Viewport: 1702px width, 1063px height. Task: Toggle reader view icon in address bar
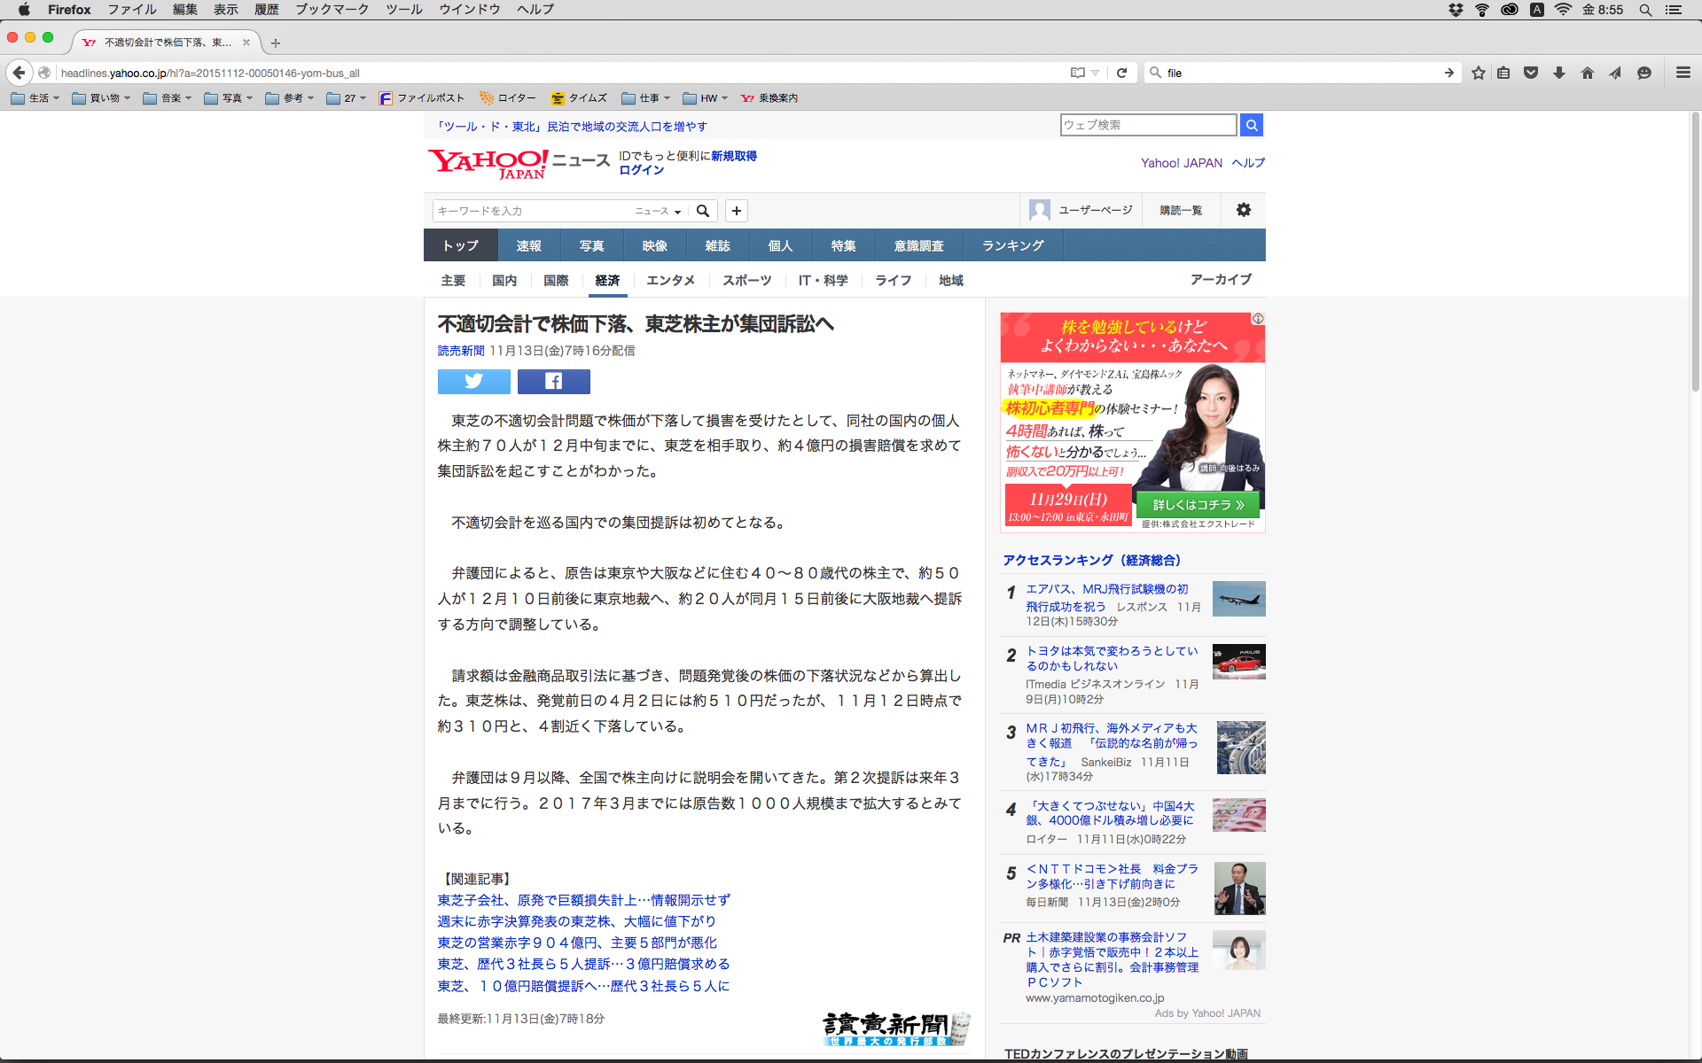(1078, 73)
